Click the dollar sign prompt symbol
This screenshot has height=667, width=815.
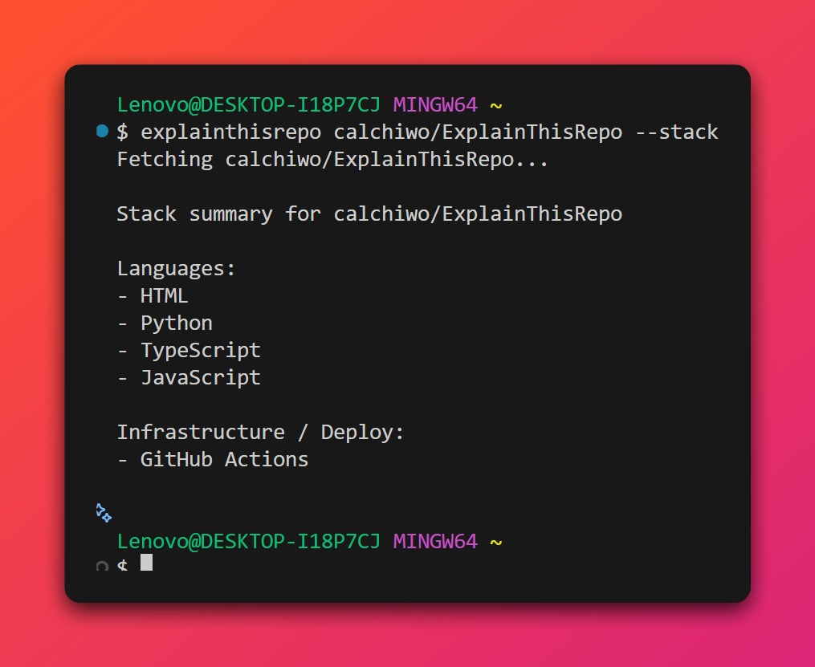tap(122, 132)
